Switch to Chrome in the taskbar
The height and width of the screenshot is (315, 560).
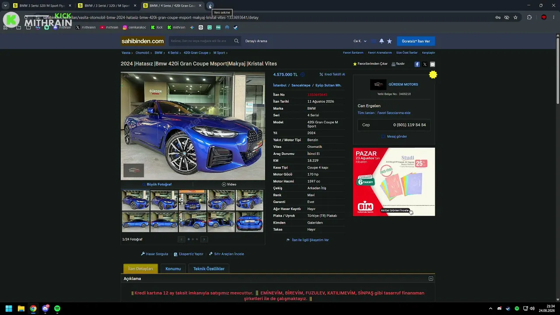tap(33, 308)
